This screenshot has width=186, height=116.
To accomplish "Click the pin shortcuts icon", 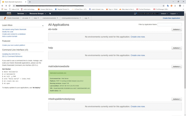I will 50,14.
